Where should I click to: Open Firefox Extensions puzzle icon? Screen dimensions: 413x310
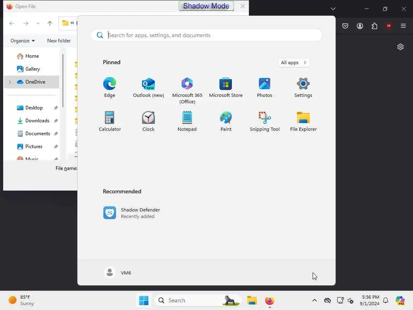coord(374,25)
